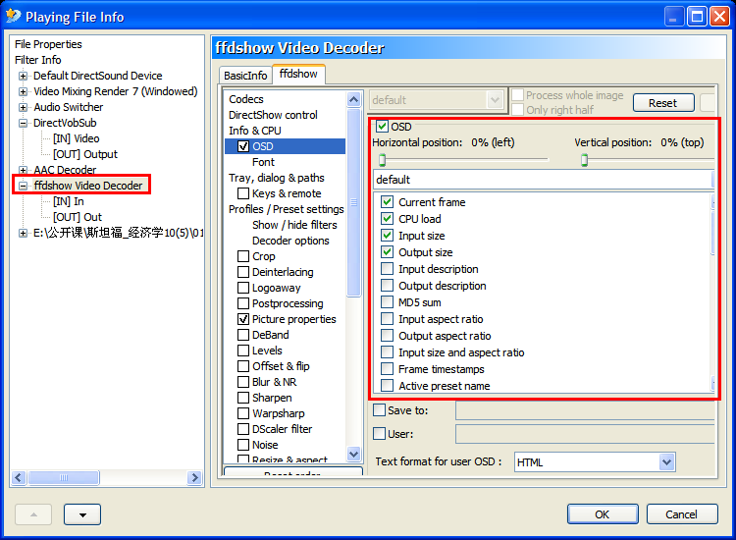Select Info & CPU entry
The width and height of the screenshot is (736, 540).
[x=255, y=131]
